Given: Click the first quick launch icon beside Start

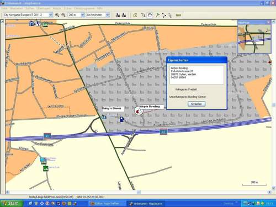Looking at the screenshot, I should point(30,204).
